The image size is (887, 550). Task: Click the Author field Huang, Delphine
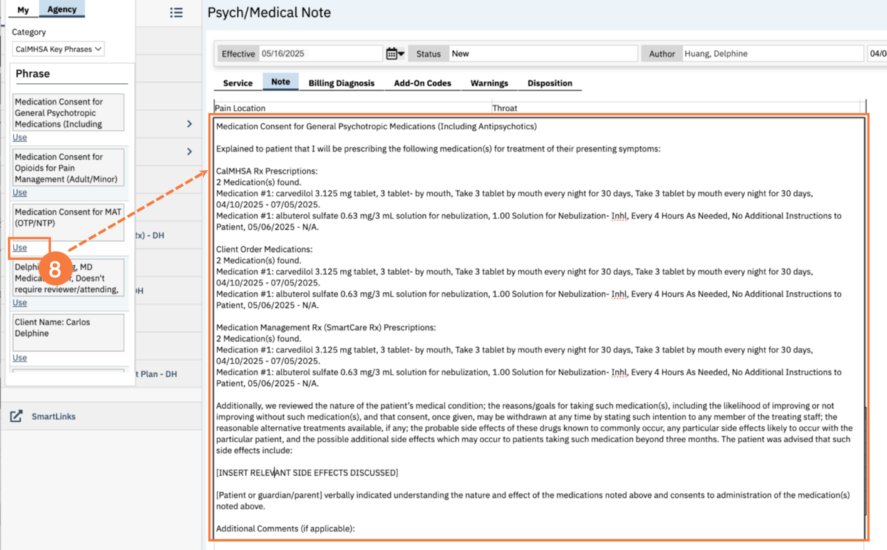pos(773,54)
